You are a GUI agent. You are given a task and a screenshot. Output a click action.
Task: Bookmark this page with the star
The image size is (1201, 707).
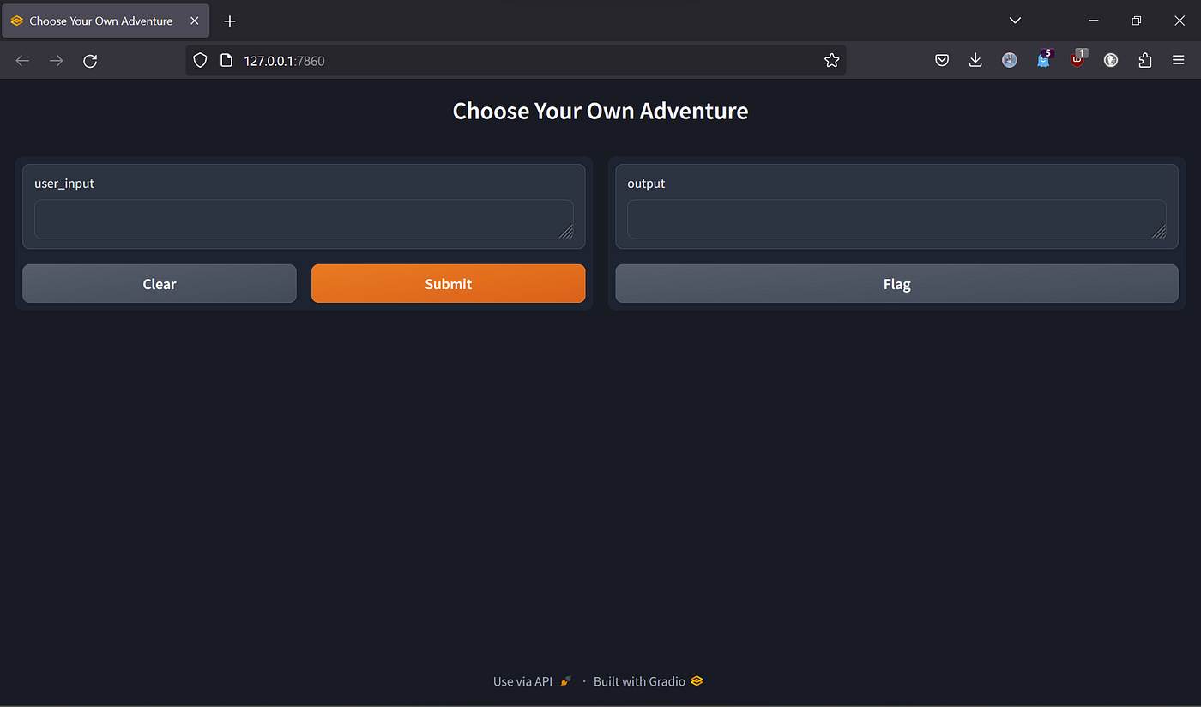pyautogui.click(x=831, y=60)
